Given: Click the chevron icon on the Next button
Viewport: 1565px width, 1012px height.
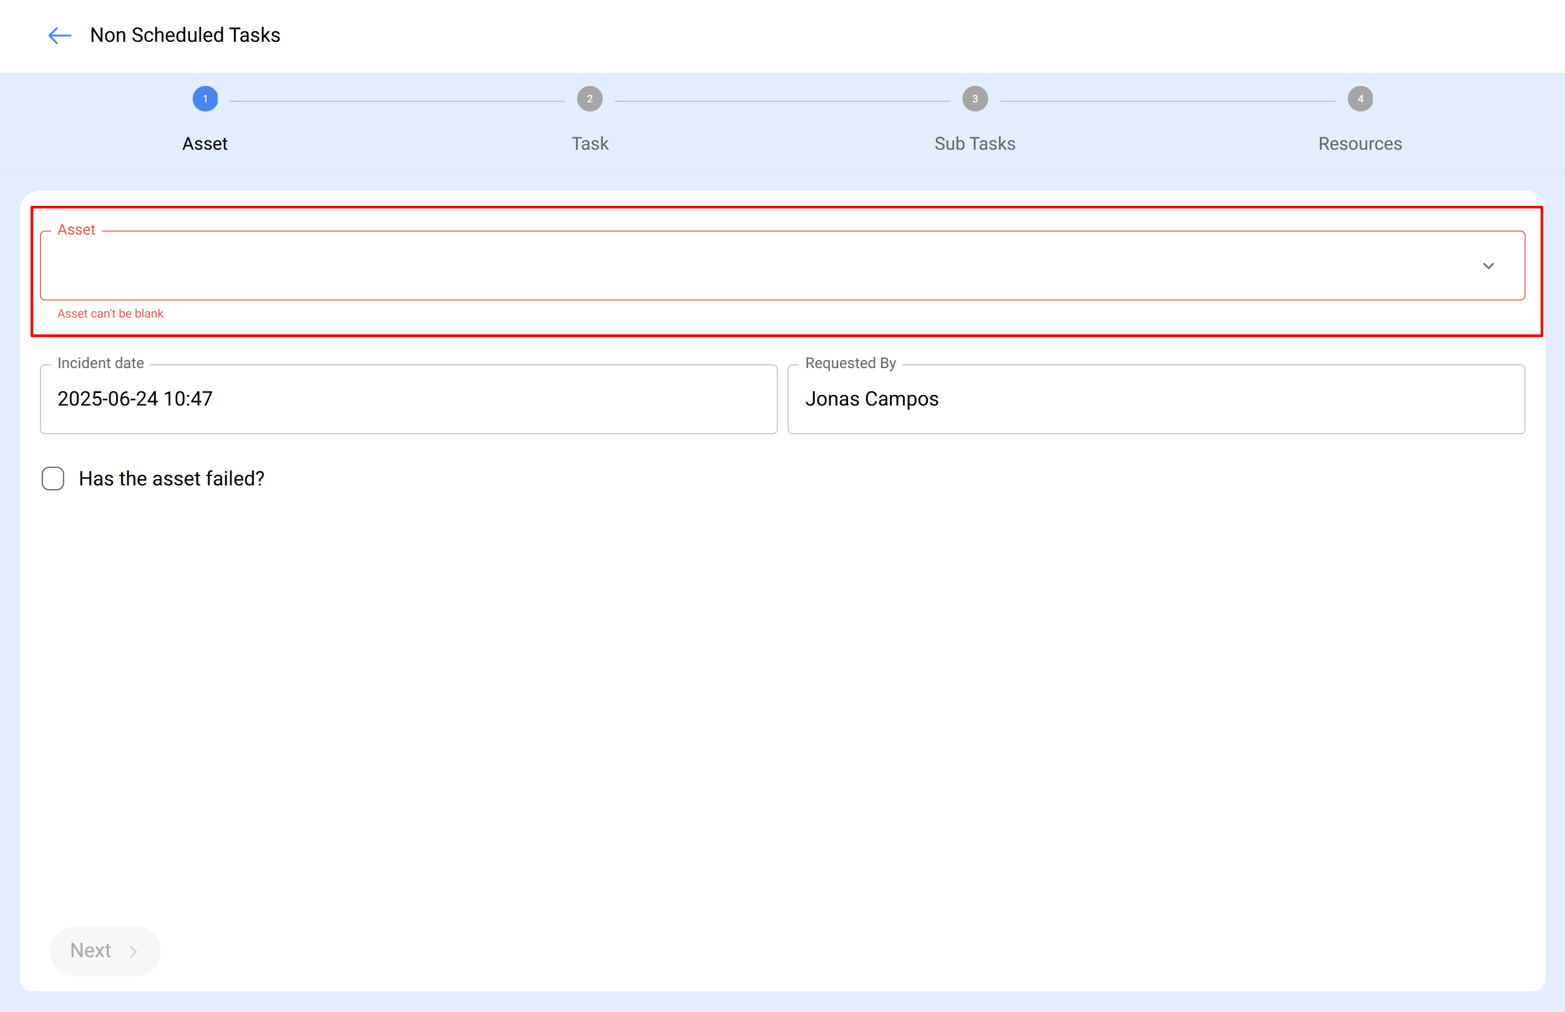Looking at the screenshot, I should tap(134, 951).
